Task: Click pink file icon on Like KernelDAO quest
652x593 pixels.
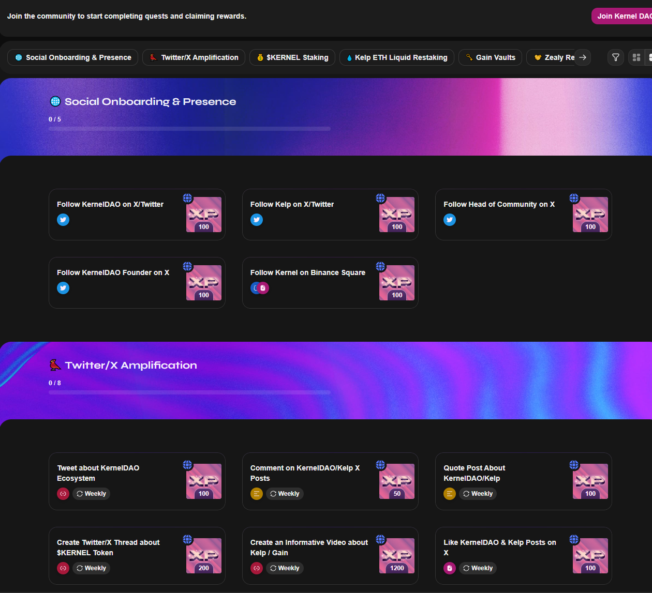Action: (450, 568)
